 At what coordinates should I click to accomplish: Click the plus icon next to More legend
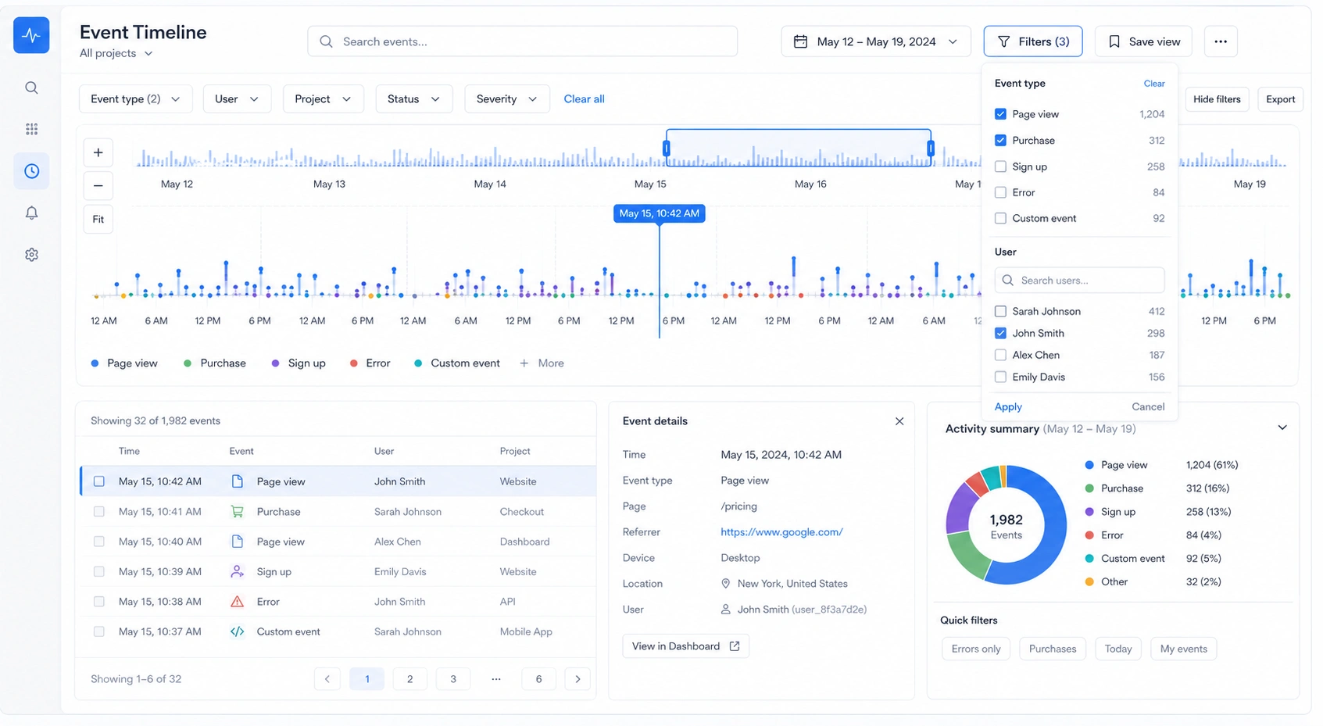pos(524,363)
